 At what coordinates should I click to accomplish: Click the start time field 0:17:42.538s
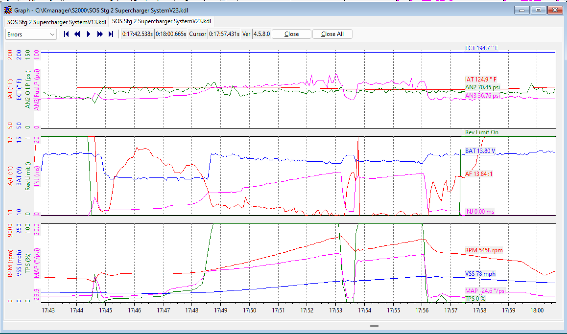[137, 34]
